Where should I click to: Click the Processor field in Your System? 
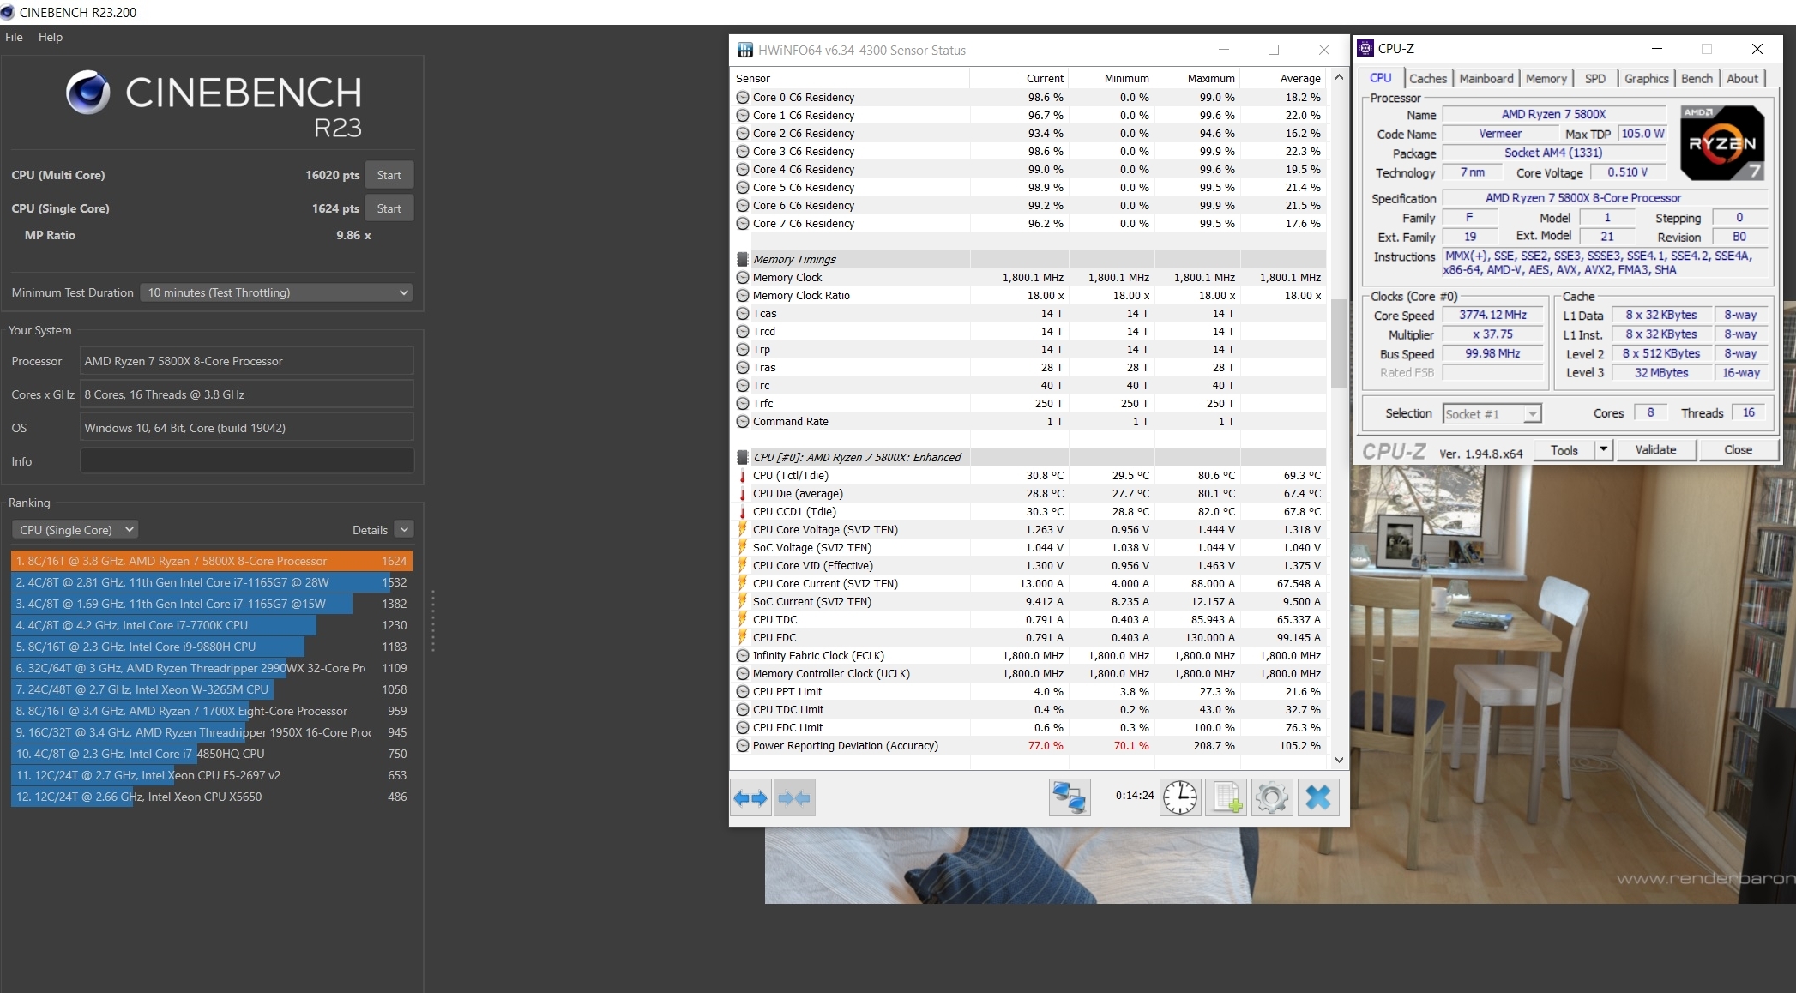coord(247,361)
